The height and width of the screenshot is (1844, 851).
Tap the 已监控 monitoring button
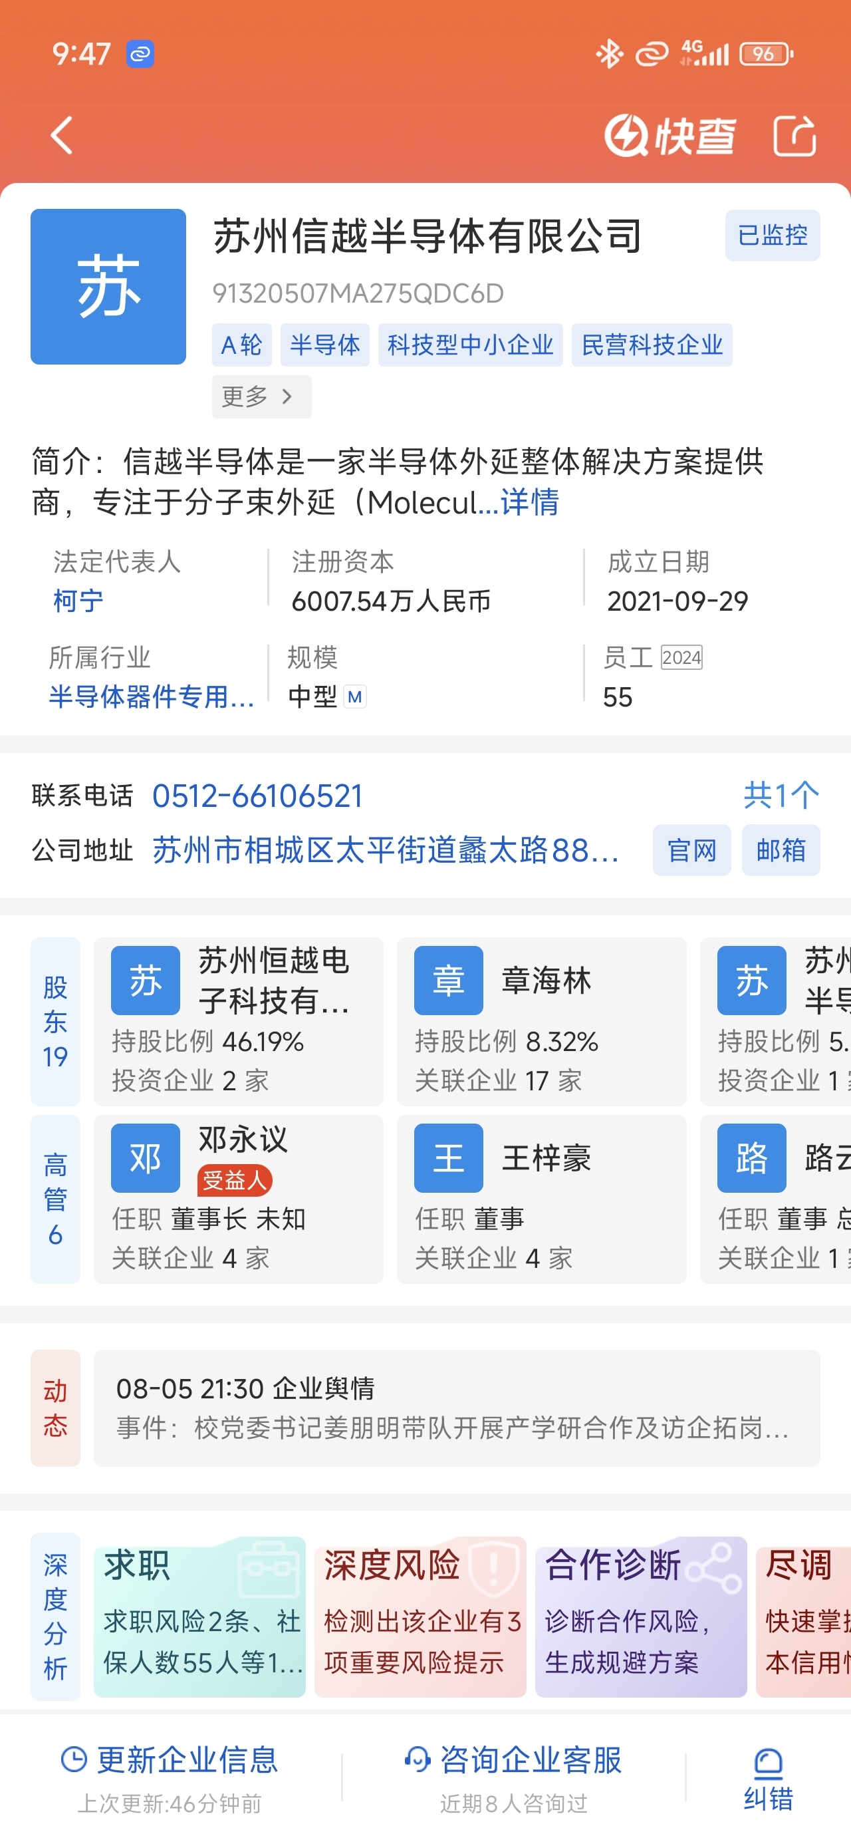tap(773, 235)
